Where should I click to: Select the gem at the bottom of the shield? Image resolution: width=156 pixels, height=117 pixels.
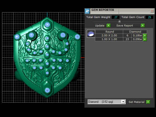[x=47, y=90]
